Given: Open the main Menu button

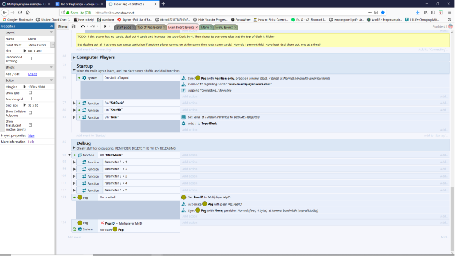Looking at the screenshot, I should click(x=62, y=26).
